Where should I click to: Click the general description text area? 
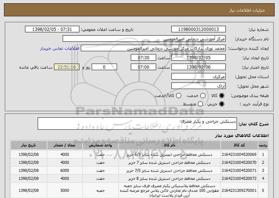point(137,124)
